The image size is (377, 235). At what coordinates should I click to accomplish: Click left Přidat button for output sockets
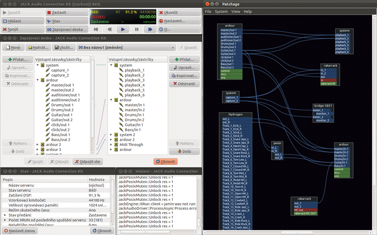(18, 59)
